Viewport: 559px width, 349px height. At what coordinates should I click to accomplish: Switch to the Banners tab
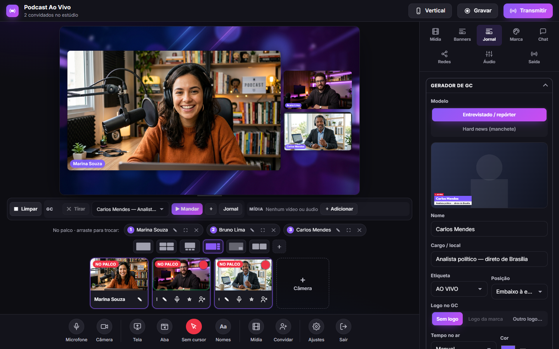[462, 35]
